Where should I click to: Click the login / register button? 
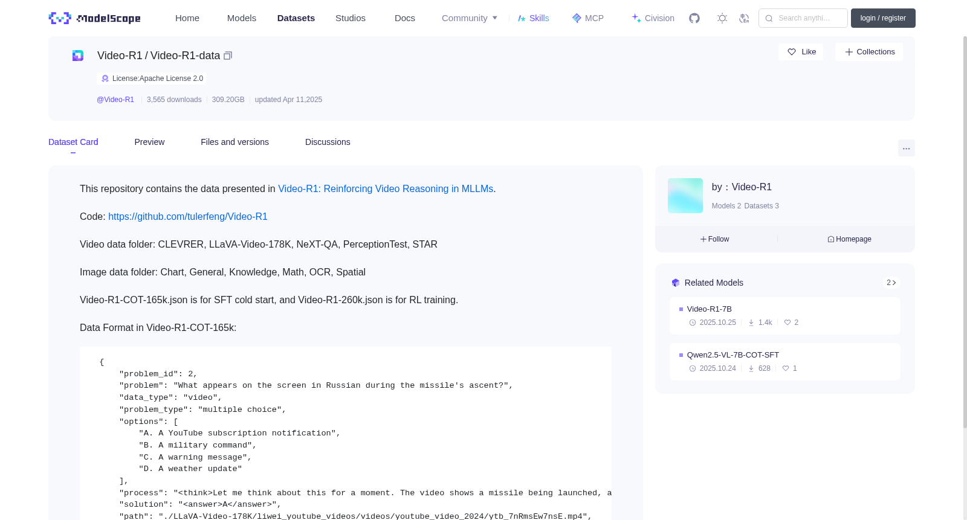point(883,18)
